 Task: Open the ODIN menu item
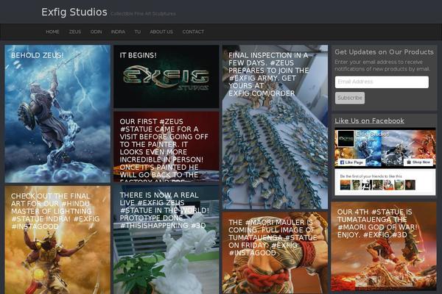[96, 32]
